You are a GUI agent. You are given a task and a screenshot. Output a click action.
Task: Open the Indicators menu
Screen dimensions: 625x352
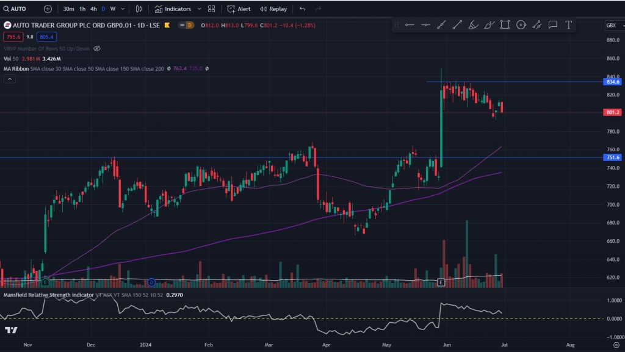point(173,9)
